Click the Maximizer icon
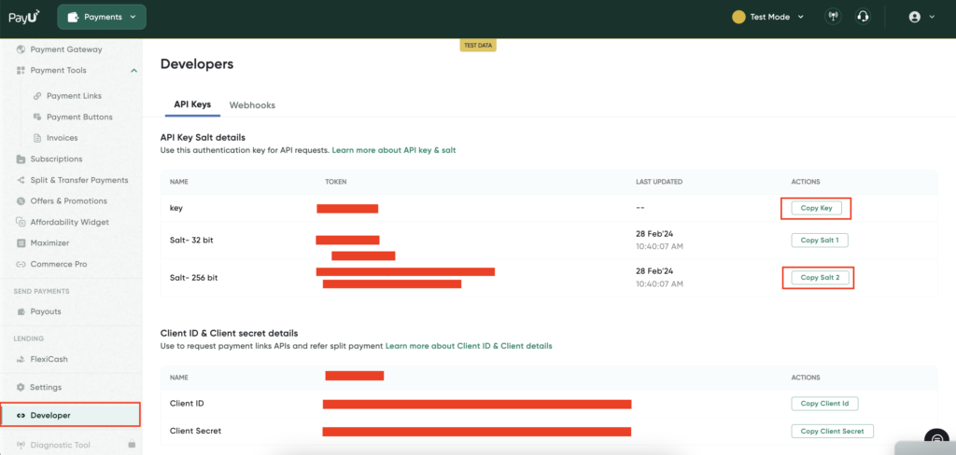This screenshot has width=956, height=455. [x=21, y=243]
